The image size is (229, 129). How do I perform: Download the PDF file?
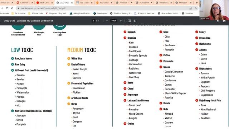pos(218,21)
